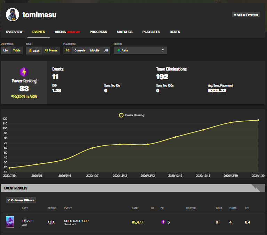The height and width of the screenshot is (235, 267).
Task: Open the Solo Cash Cup event thumbnail
Action: [x=10, y=222]
